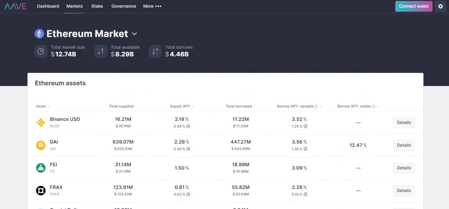Open the More menu in navigation
449x209 pixels.
click(152, 6)
